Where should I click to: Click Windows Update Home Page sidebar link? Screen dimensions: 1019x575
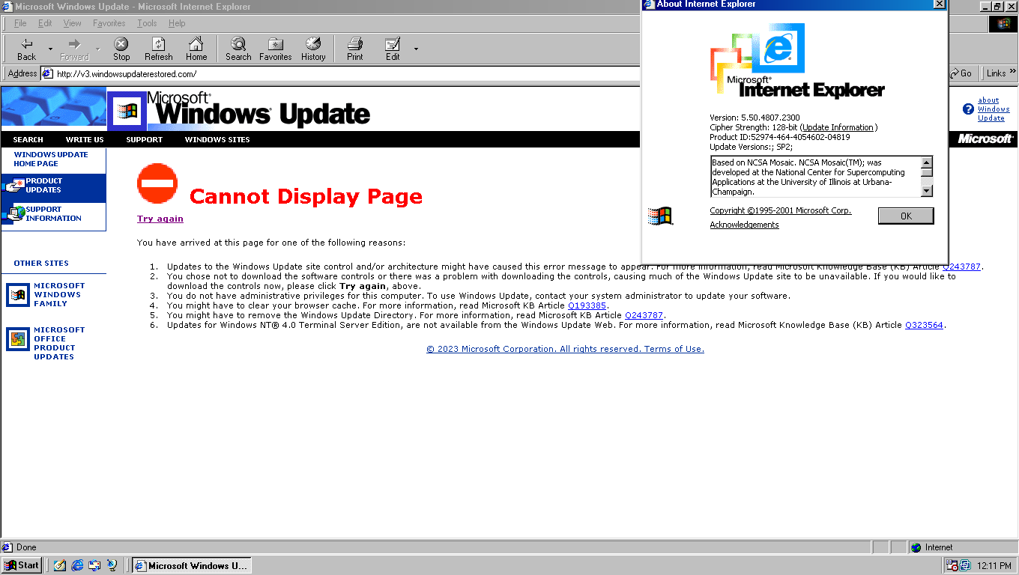click(51, 159)
